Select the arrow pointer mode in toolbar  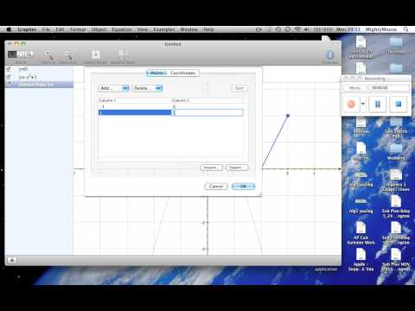click(x=12, y=54)
